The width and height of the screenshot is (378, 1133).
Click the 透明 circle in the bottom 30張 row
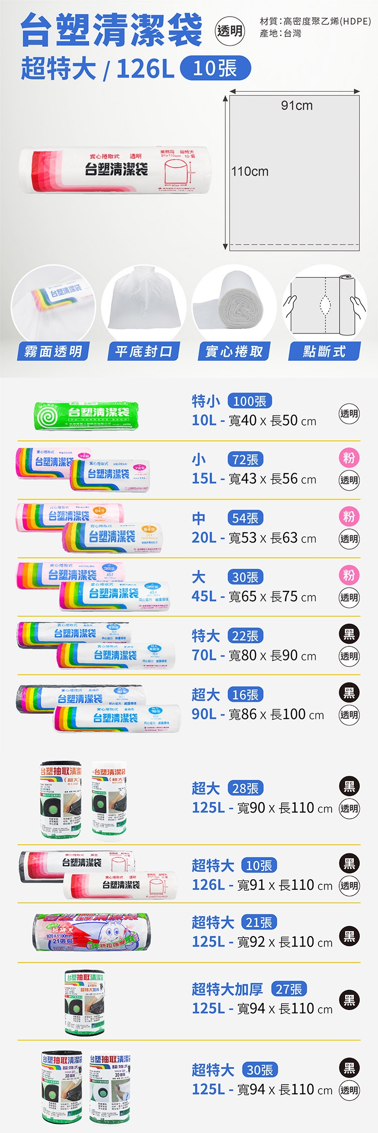349,1090
